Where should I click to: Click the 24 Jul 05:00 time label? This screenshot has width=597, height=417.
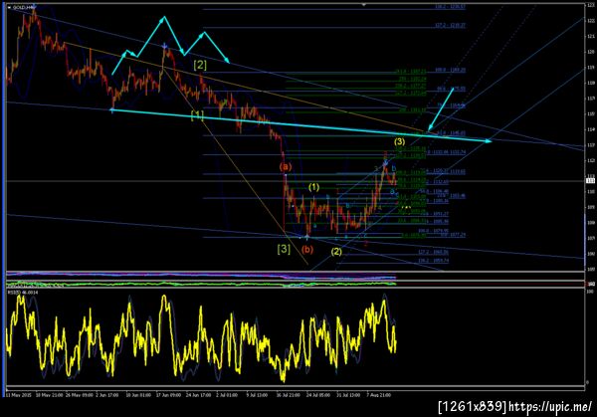(x=318, y=395)
